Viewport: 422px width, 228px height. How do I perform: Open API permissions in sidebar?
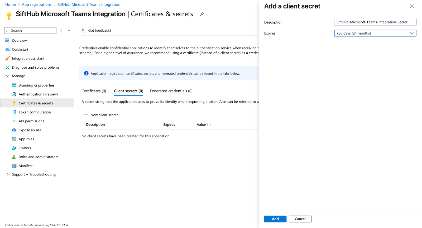pos(31,121)
